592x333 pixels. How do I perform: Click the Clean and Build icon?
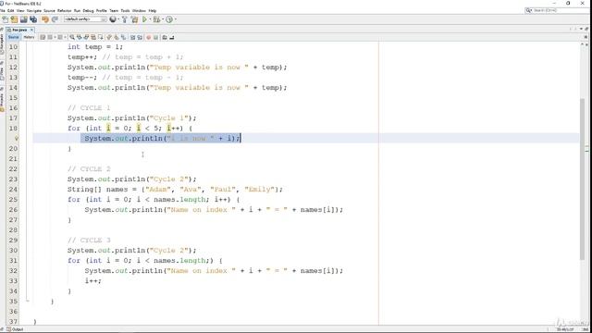pos(134,19)
